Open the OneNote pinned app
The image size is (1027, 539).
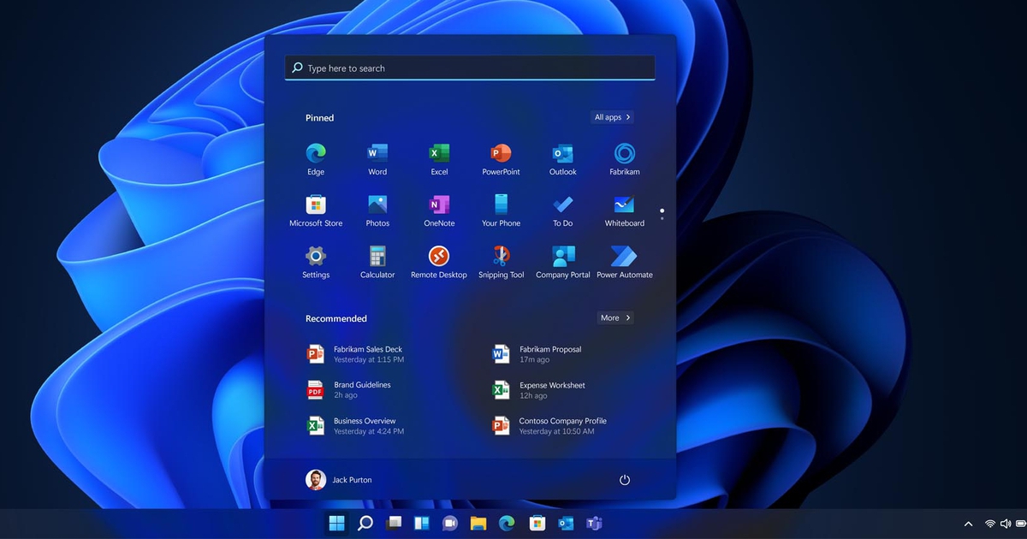[x=439, y=210]
